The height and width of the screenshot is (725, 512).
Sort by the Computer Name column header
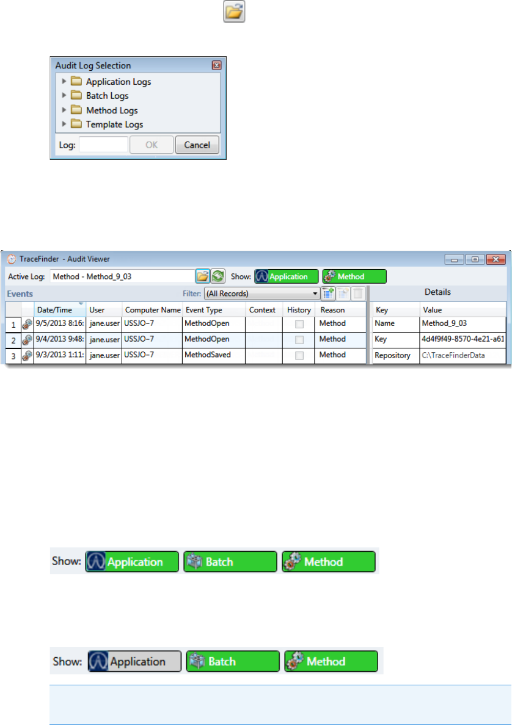tap(153, 310)
